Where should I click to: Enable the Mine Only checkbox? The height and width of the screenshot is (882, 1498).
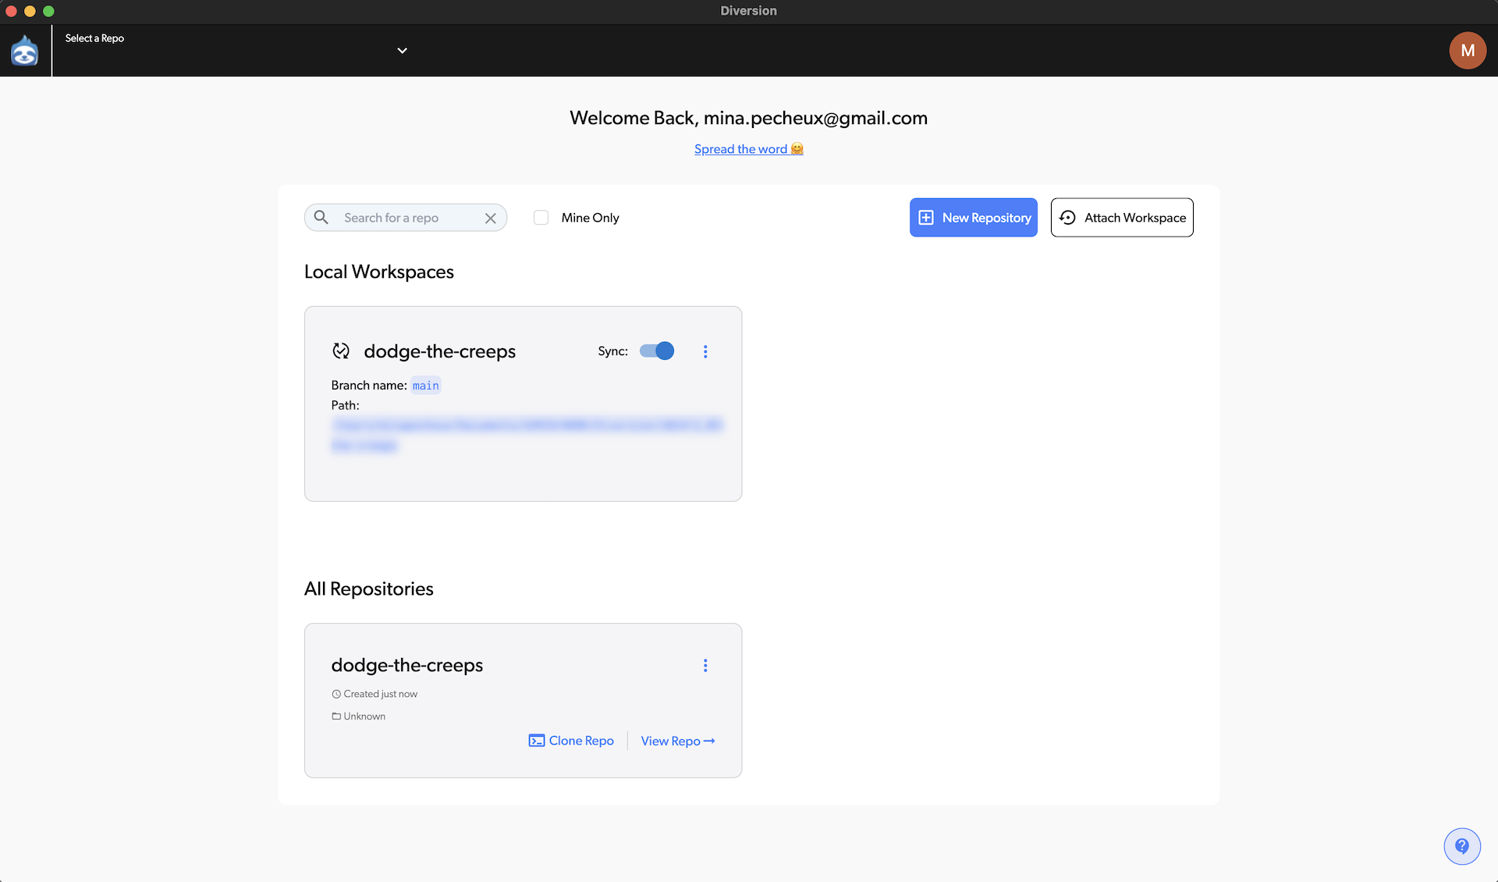[541, 218]
